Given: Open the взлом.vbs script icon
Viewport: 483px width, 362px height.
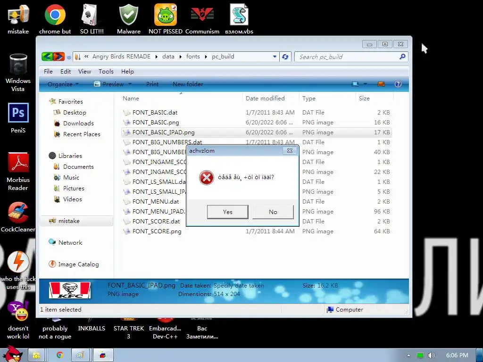Looking at the screenshot, I should (x=239, y=15).
